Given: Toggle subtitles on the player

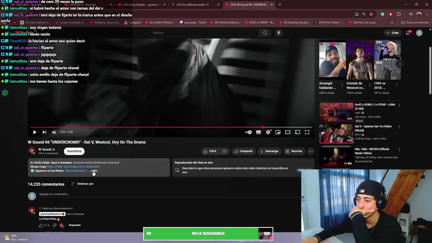Looking at the screenshot, I should (259, 132).
